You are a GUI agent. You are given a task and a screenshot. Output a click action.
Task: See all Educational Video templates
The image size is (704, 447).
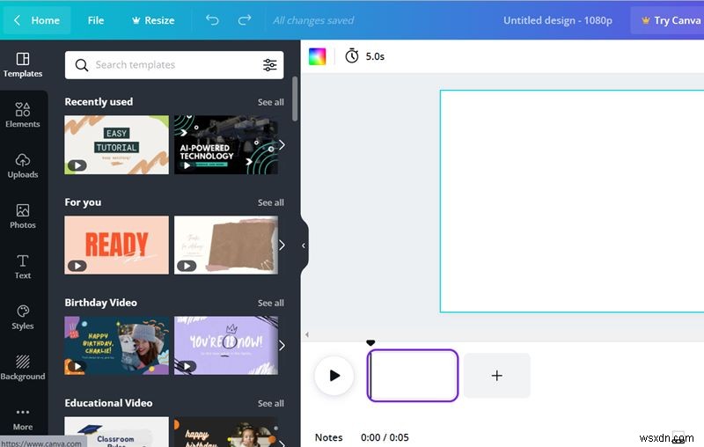point(271,404)
